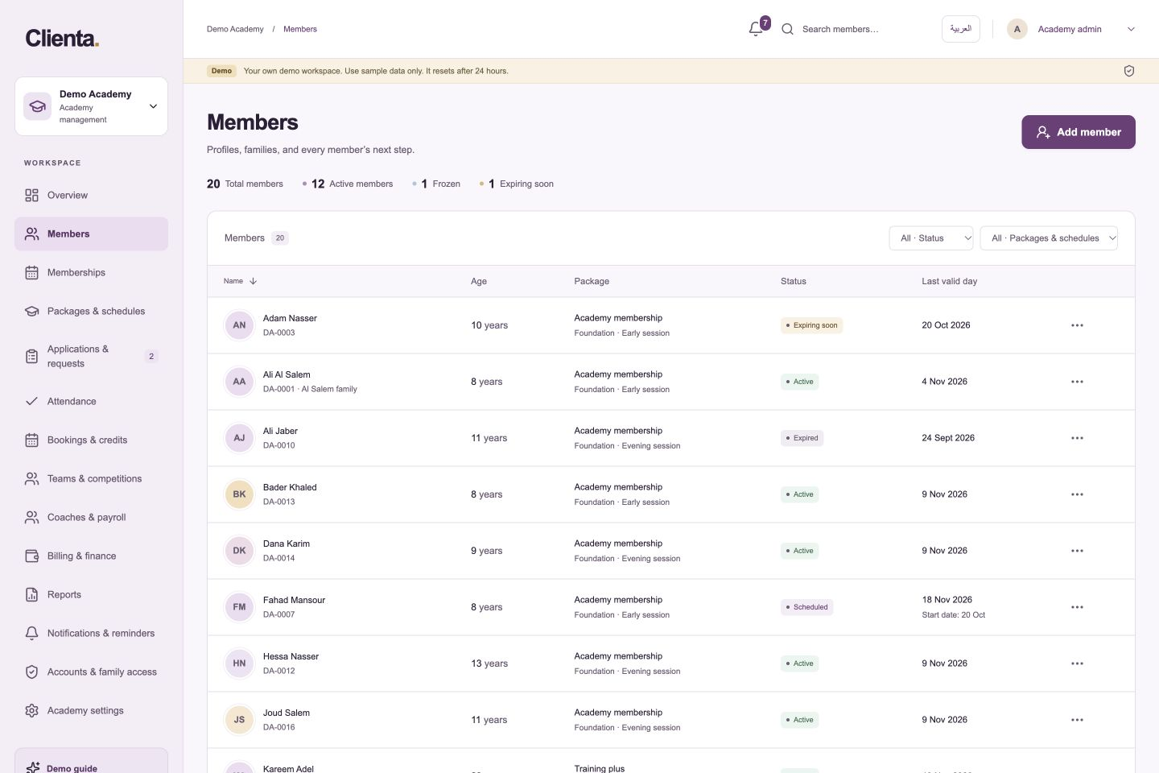Screen dimensions: 1159x773
Task: Open row actions for Bader Khaled
Action: (x=1077, y=494)
